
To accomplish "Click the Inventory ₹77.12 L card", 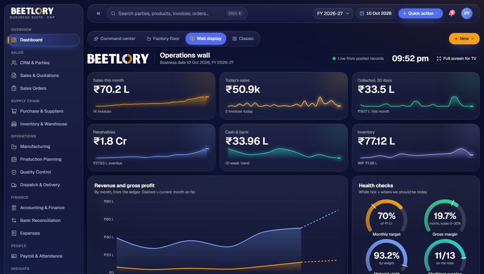I will [x=416, y=148].
